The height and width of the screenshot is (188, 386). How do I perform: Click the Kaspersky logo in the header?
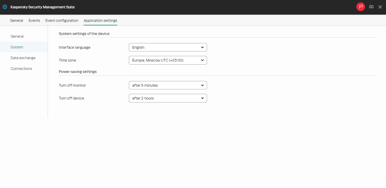click(4, 7)
